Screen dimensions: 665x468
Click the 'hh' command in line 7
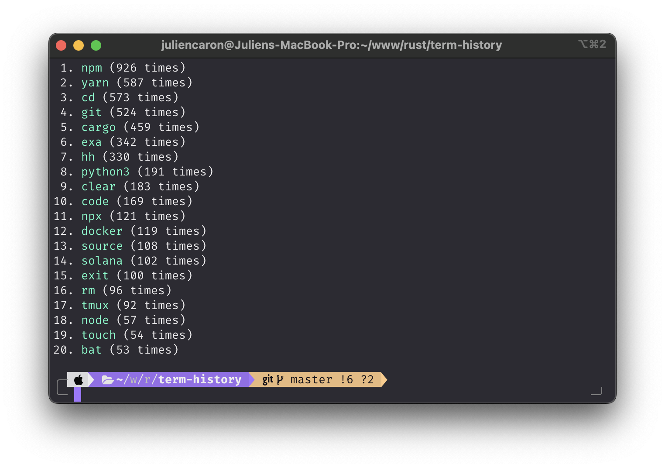click(x=88, y=157)
